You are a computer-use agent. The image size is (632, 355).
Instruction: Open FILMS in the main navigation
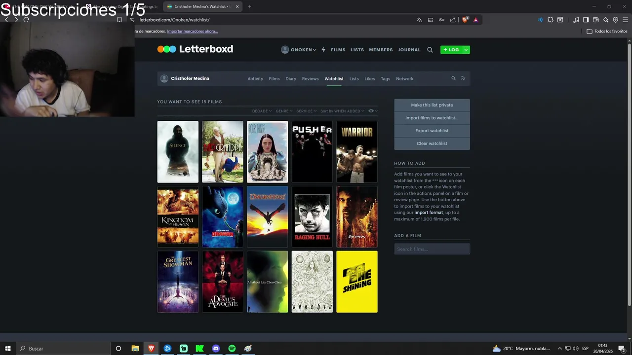338,50
